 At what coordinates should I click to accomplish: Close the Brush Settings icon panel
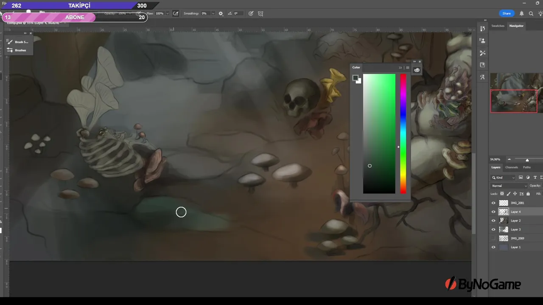coord(31,33)
